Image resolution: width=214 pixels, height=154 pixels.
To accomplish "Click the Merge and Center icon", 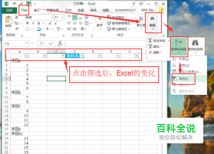I will [x=87, y=23].
